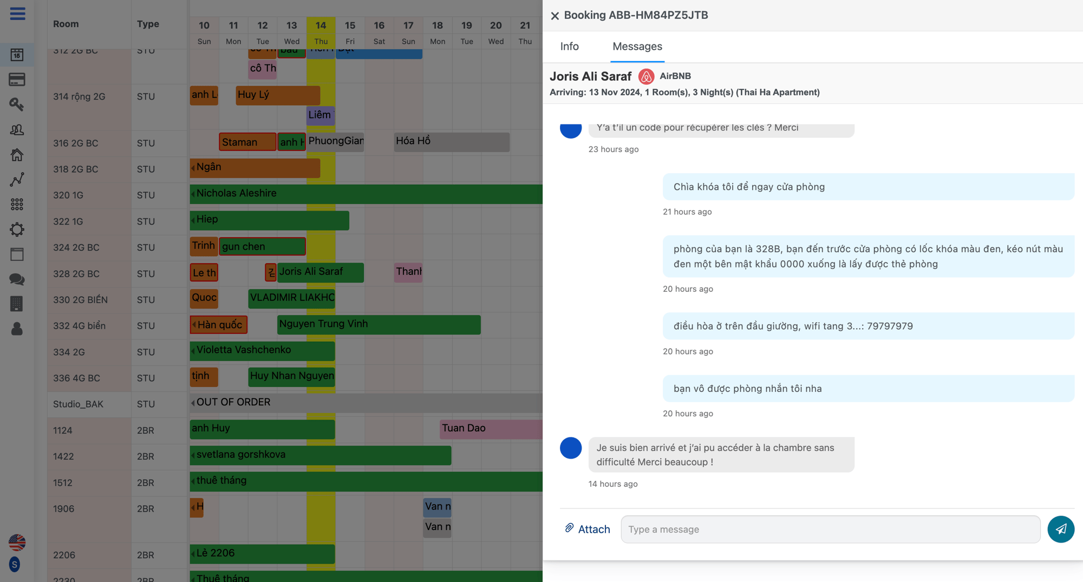
Task: Open the user profile silhouette icon
Action: pyautogui.click(x=17, y=329)
